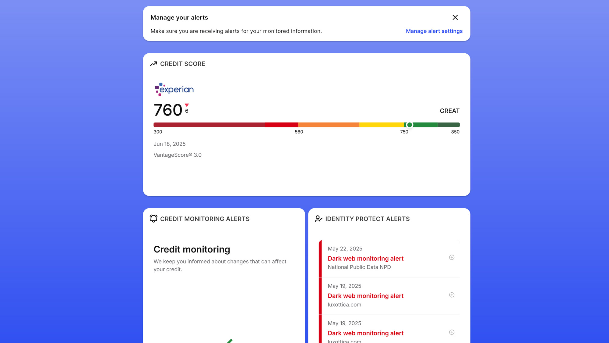Open Manage alert settings link
The width and height of the screenshot is (609, 343).
click(x=434, y=31)
